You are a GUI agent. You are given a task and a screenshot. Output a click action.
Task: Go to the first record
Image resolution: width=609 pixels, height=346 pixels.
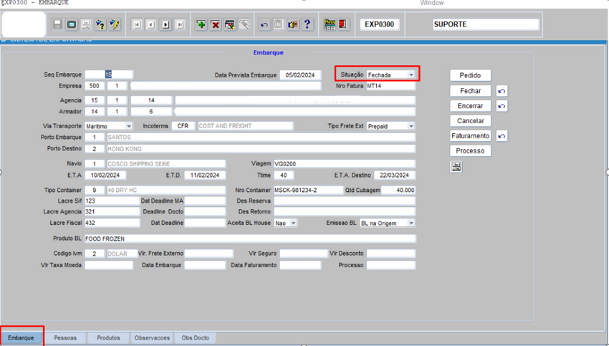(137, 24)
